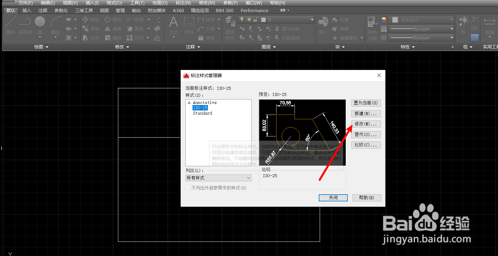Expand the 图层 panel

269,47
